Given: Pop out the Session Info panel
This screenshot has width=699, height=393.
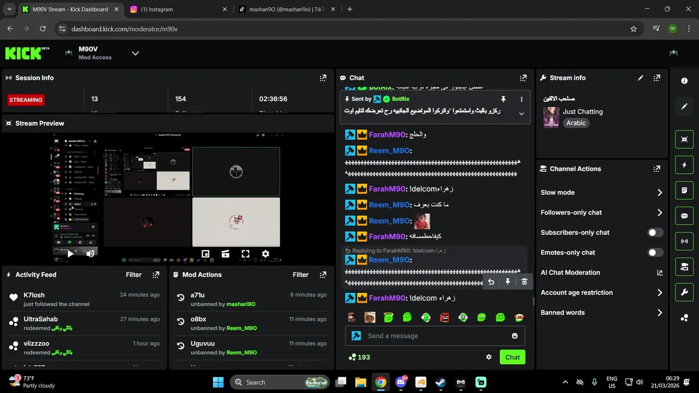Looking at the screenshot, I should (323, 78).
